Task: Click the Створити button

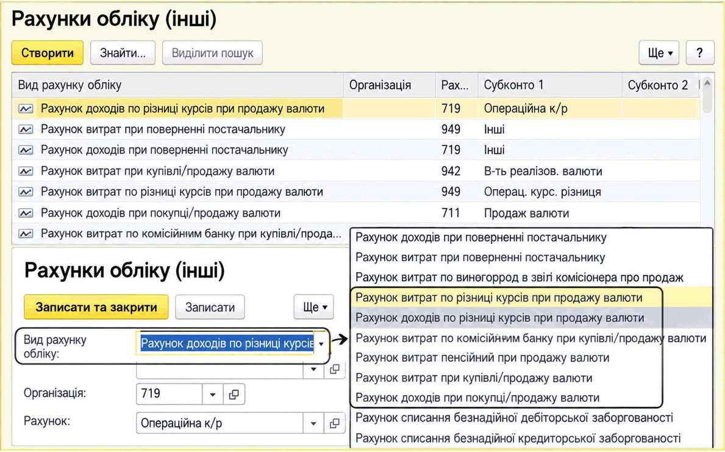Action: pyautogui.click(x=48, y=52)
